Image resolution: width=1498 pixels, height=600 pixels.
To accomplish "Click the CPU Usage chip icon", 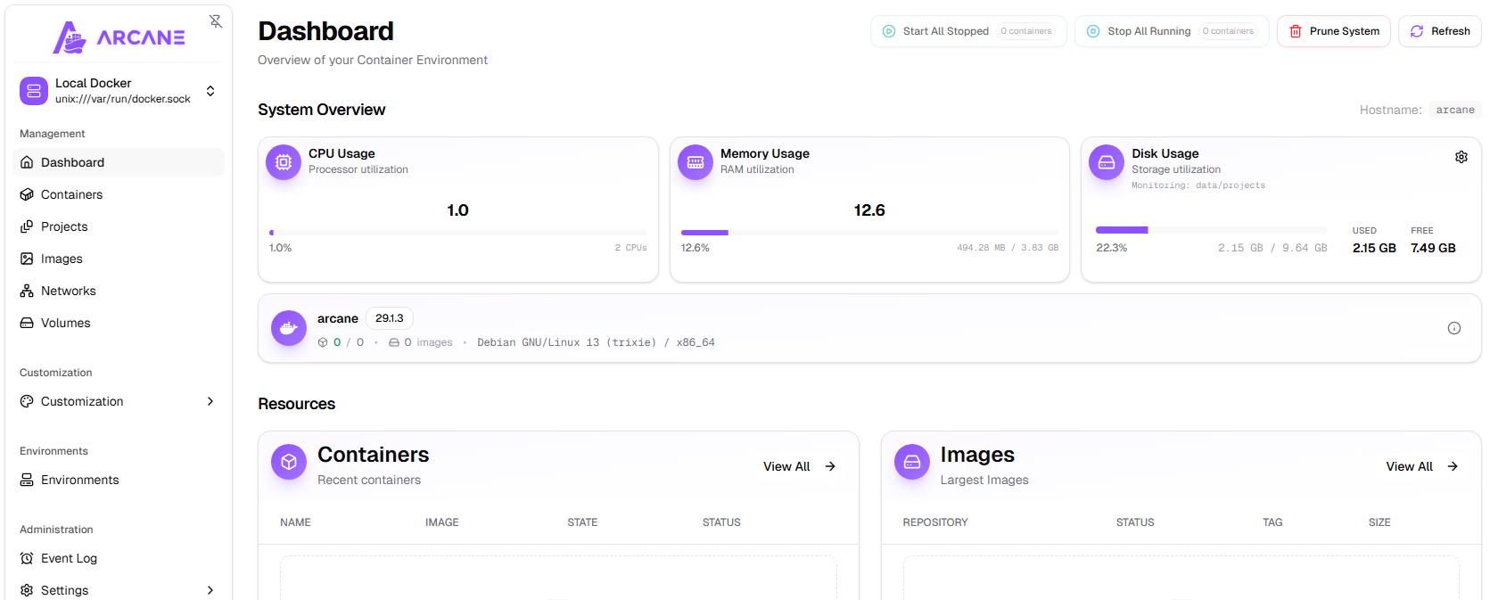I will pyautogui.click(x=284, y=162).
